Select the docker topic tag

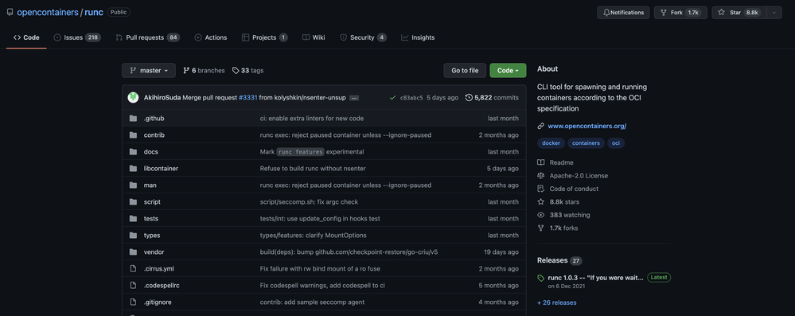pyautogui.click(x=551, y=143)
